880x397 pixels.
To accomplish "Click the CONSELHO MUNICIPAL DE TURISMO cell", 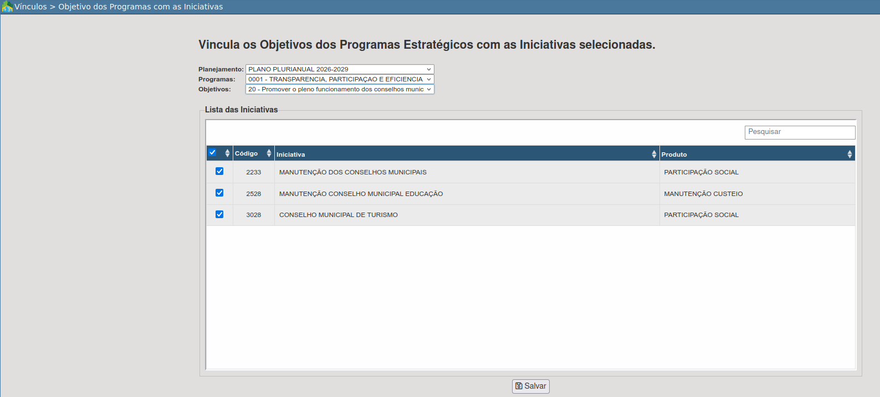I will tap(338, 215).
